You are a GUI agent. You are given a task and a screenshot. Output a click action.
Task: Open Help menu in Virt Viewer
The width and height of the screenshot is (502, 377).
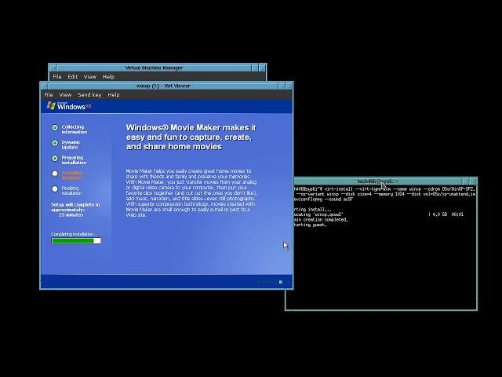114,94
